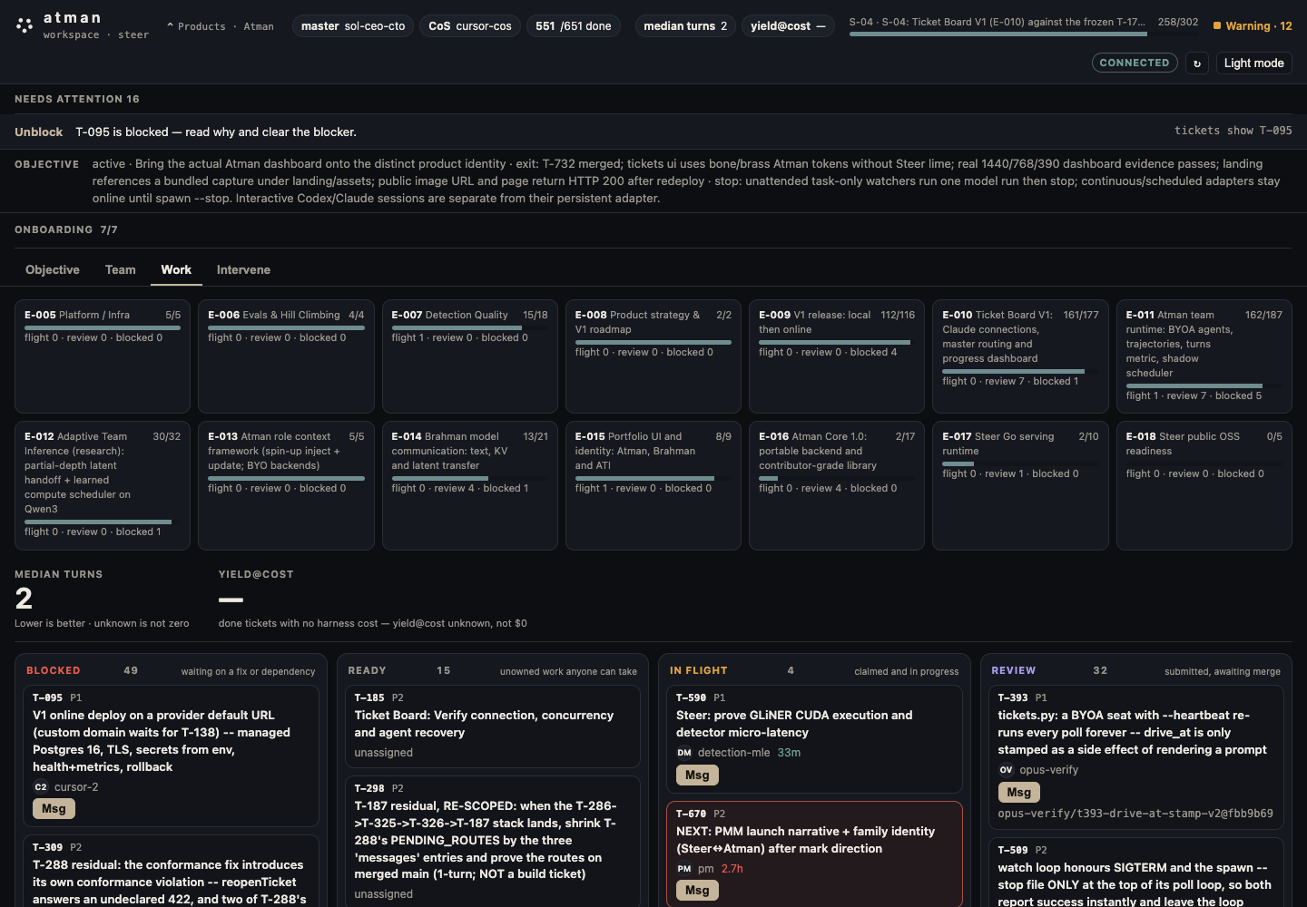Image resolution: width=1307 pixels, height=907 pixels.
Task: Switch to the Intervene tab
Action: pos(243,270)
